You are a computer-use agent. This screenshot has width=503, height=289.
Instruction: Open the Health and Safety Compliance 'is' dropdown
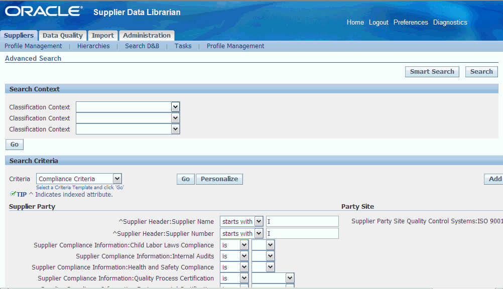[234, 267]
